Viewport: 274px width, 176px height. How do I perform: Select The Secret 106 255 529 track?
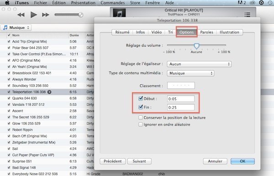pyautogui.click(x=31, y=117)
